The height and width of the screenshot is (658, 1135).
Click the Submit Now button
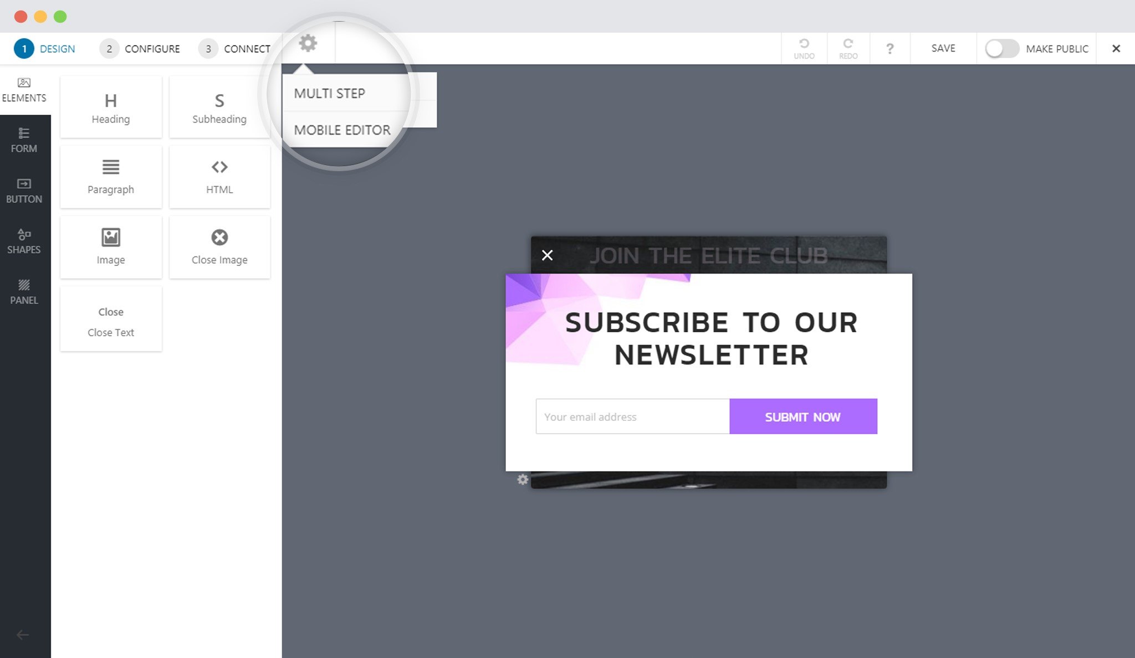tap(803, 417)
